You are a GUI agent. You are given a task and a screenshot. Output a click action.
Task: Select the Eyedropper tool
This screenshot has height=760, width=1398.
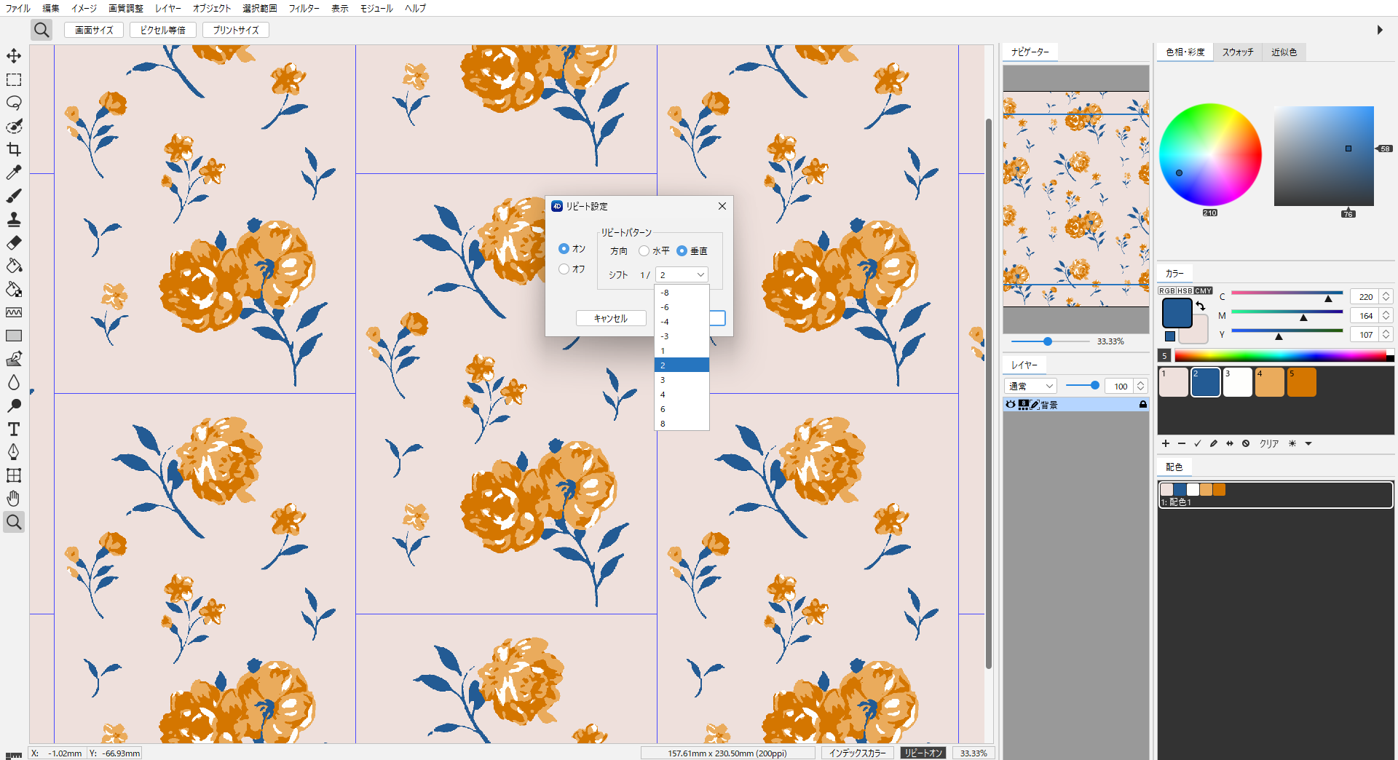(x=14, y=173)
